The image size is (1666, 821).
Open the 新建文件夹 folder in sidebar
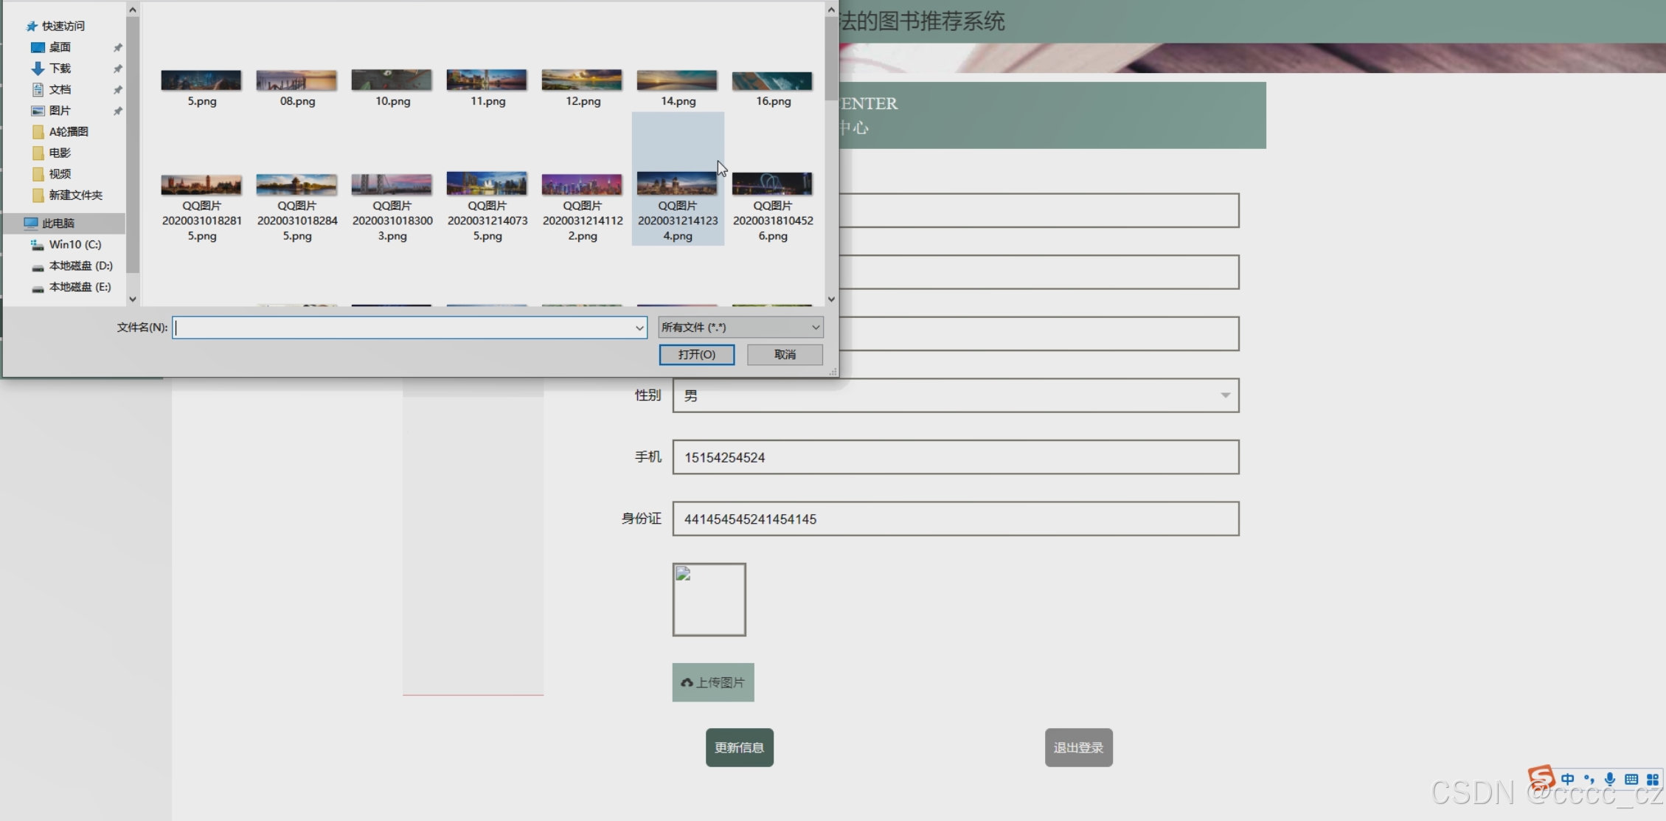click(x=76, y=195)
